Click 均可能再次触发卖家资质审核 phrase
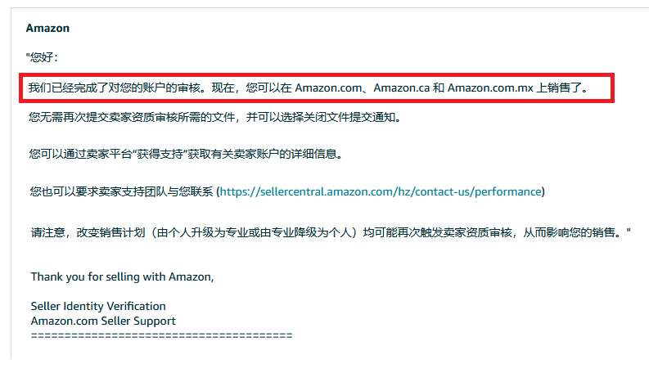The image size is (649, 373). 437,232
